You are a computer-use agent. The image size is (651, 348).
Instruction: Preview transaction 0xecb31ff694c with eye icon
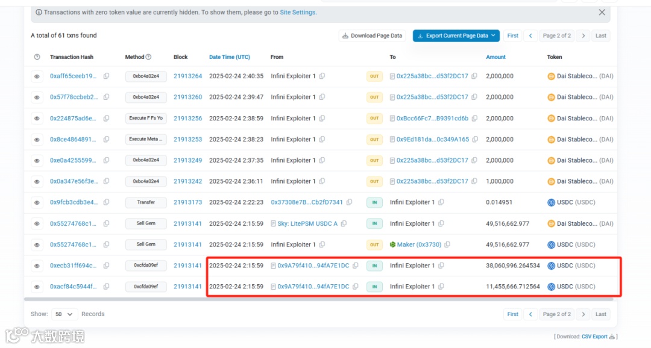click(37, 266)
